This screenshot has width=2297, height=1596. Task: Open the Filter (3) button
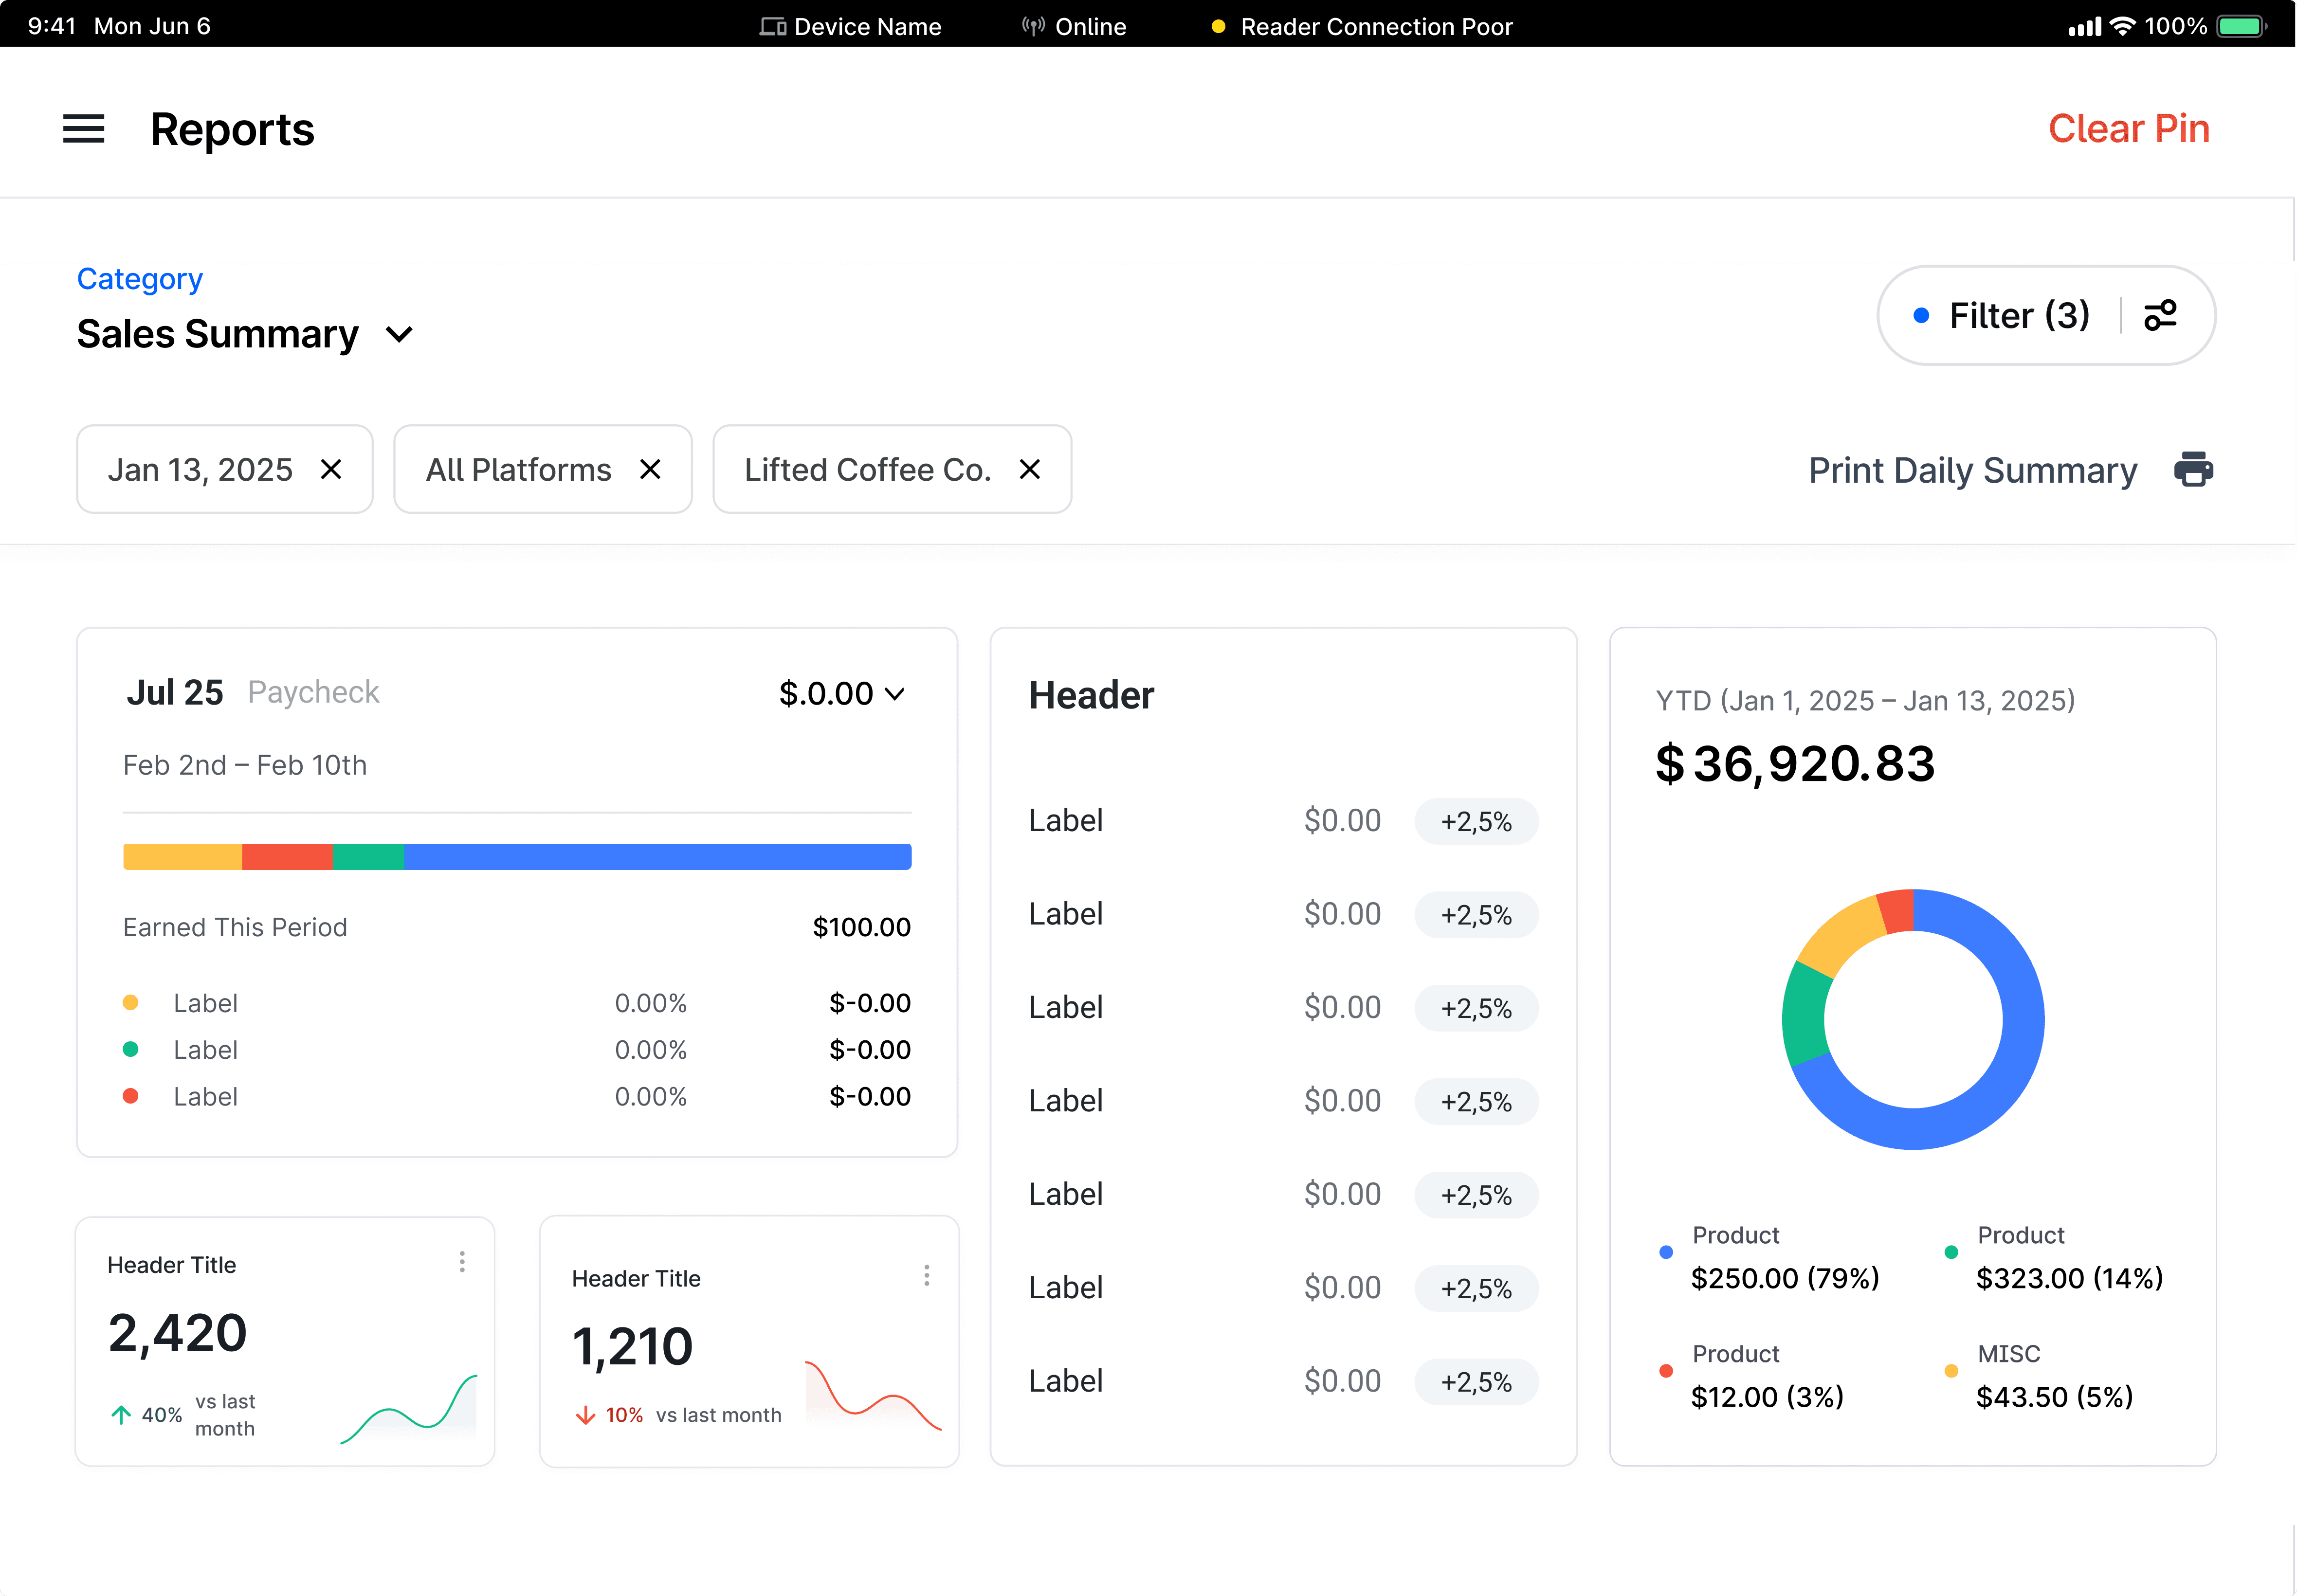(2018, 316)
